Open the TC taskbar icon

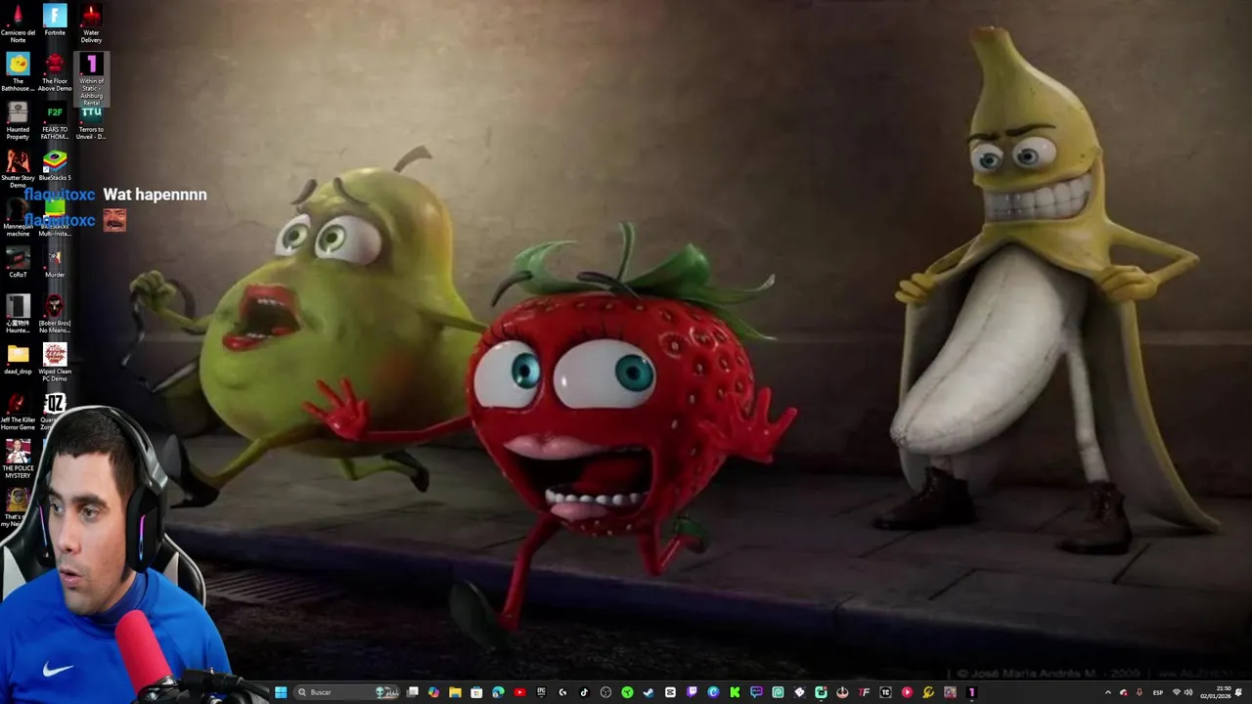[885, 692]
